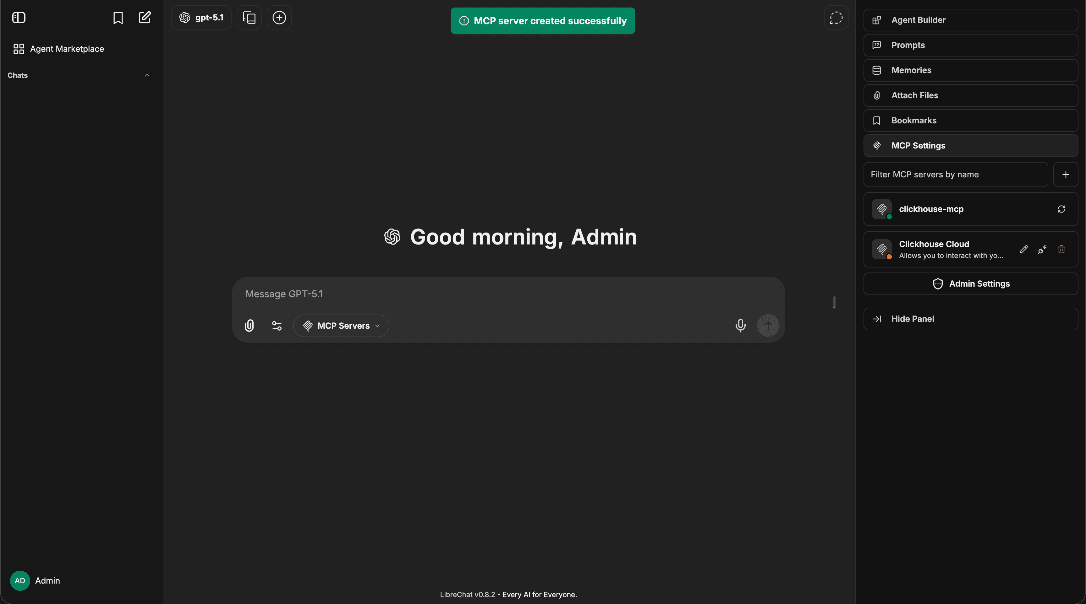The height and width of the screenshot is (604, 1086).
Task: Open the gpt-5.1 model selector
Action: (201, 18)
